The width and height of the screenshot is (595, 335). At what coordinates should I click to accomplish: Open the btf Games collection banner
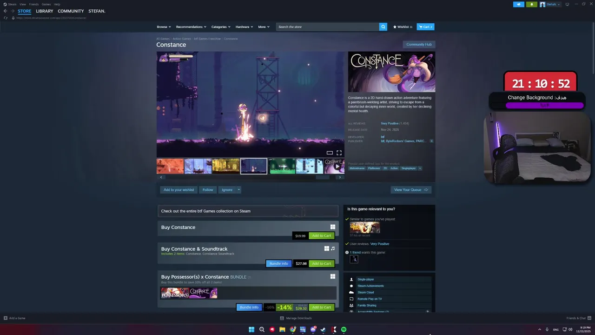point(248,211)
